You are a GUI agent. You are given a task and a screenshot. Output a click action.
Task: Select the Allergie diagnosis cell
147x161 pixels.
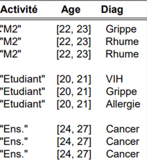click(123, 104)
